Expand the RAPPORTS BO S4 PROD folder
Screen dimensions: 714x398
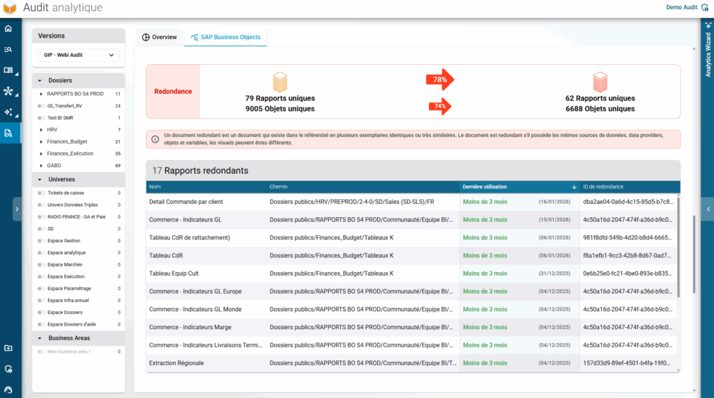41,94
